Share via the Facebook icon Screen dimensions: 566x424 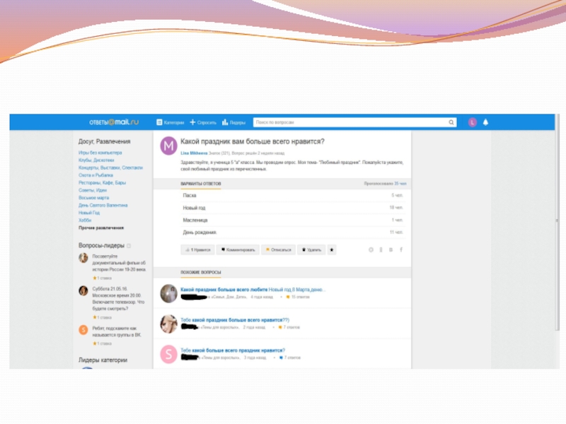tap(401, 250)
